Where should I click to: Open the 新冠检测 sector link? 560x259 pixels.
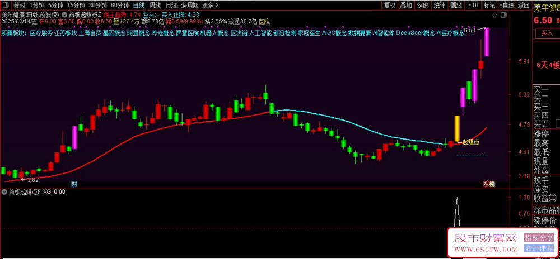point(284,33)
